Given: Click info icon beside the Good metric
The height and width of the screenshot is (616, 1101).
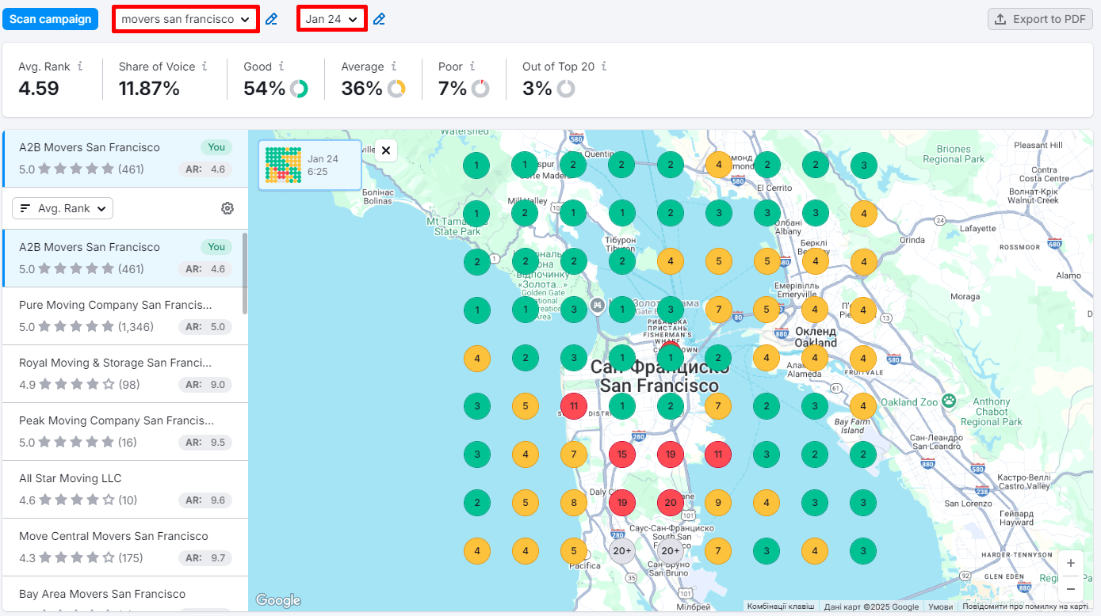Looking at the screenshot, I should pos(281,67).
